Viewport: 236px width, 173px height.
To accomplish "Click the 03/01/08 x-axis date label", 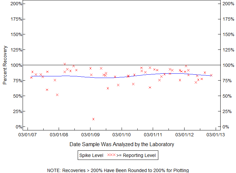I will click(x=59, y=134).
